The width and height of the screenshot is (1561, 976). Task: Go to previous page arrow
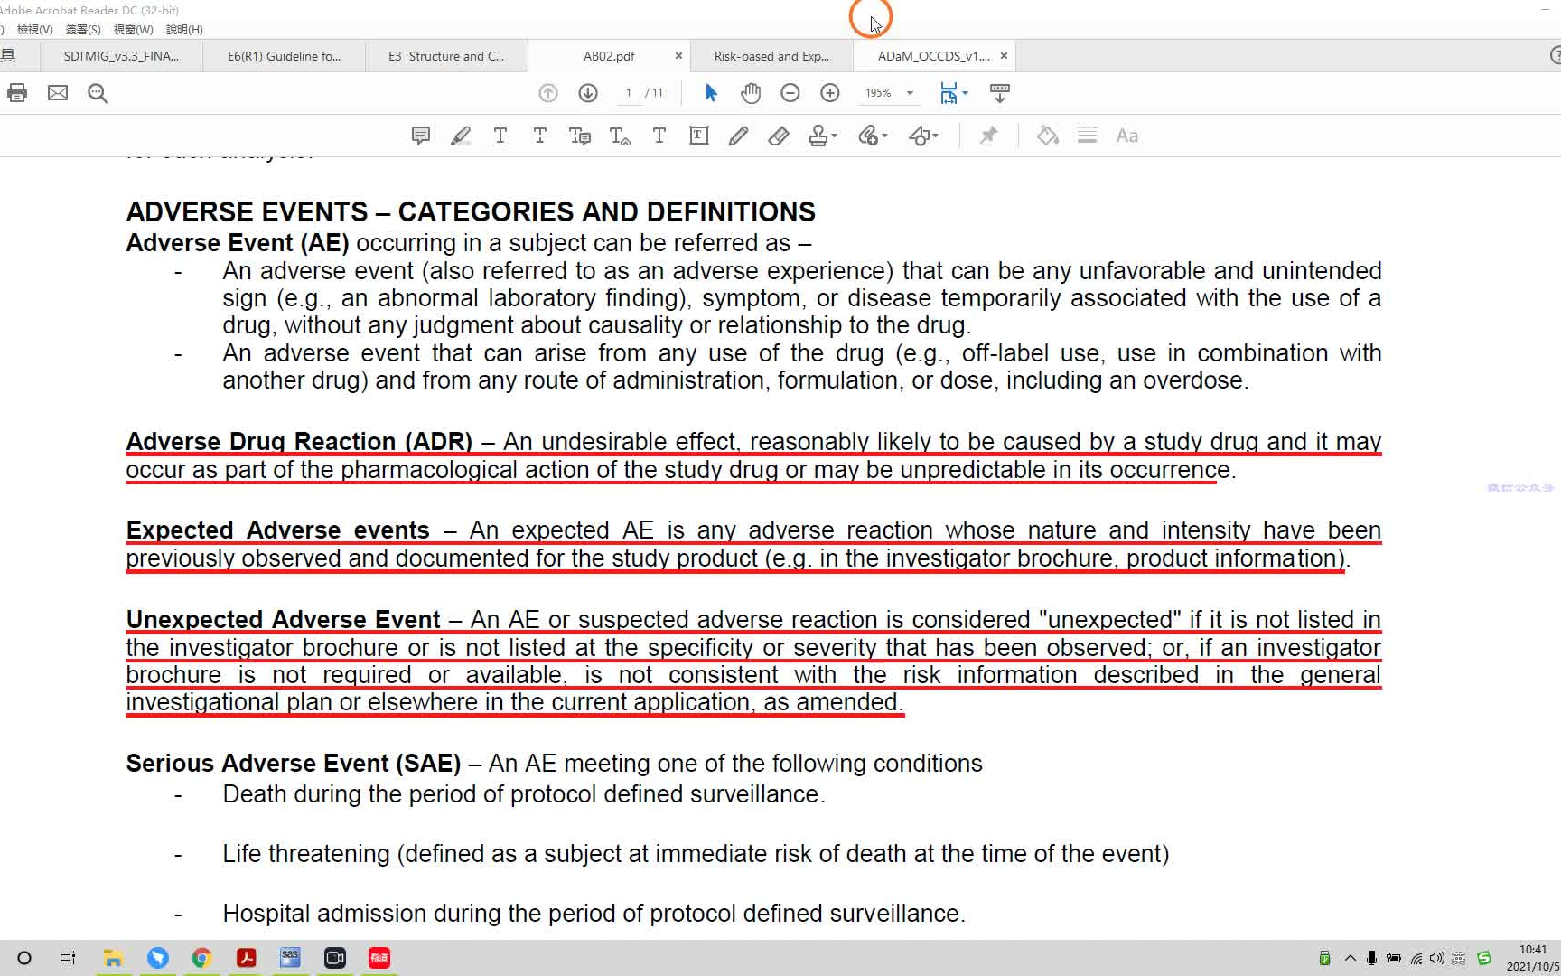548,93
